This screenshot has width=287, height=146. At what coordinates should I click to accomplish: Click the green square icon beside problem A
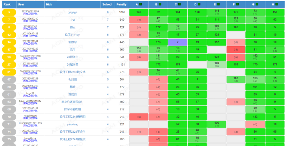pos(141,4)
